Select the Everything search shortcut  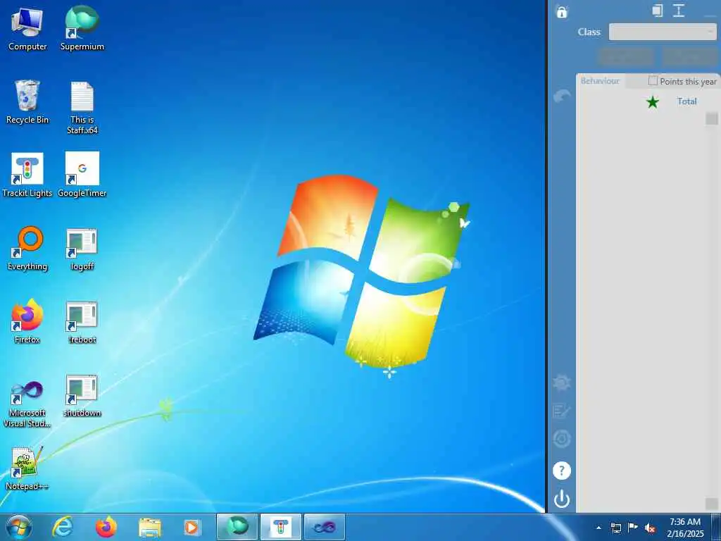(x=27, y=249)
